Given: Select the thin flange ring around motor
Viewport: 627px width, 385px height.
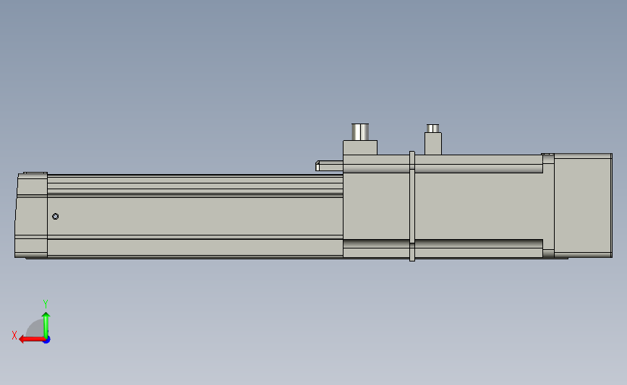Looking at the screenshot, I should click(x=412, y=206).
